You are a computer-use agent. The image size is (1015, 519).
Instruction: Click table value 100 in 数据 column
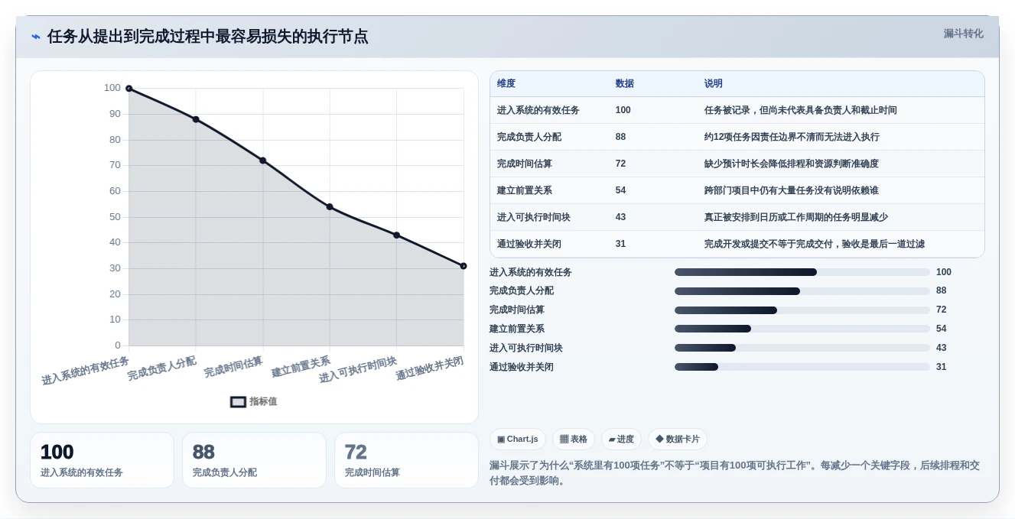coord(623,110)
